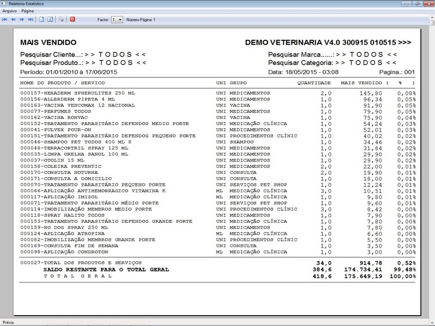Click Pesquisar Marca TODOS line
435x326 pixels.
(x=333, y=55)
